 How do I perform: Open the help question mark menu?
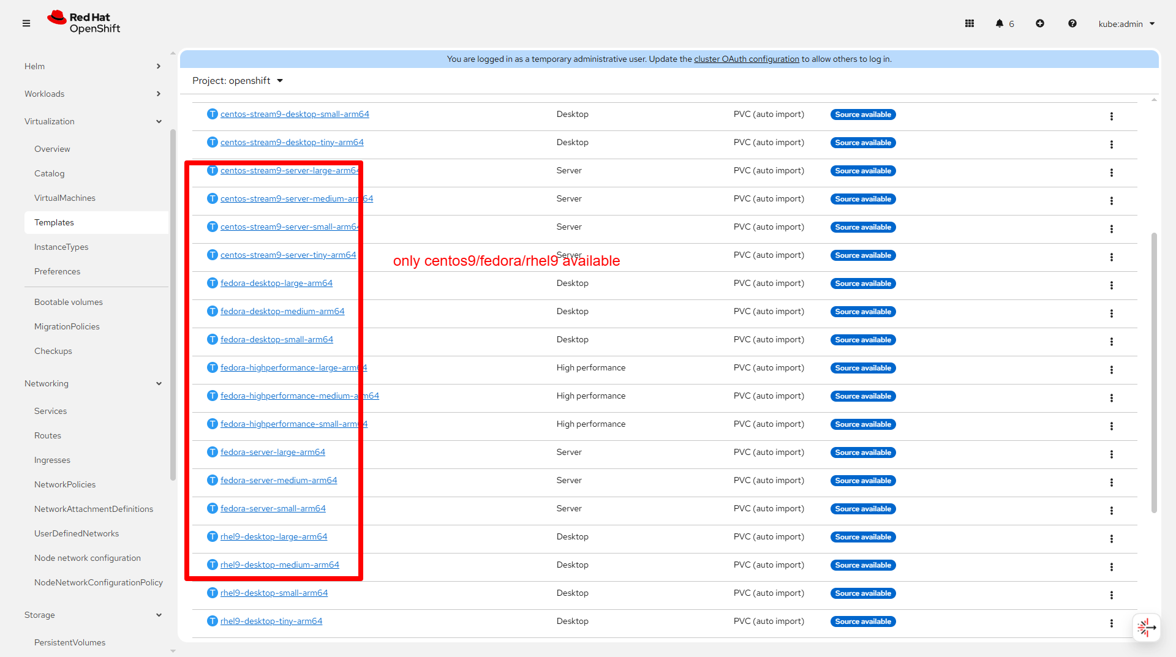click(x=1072, y=23)
